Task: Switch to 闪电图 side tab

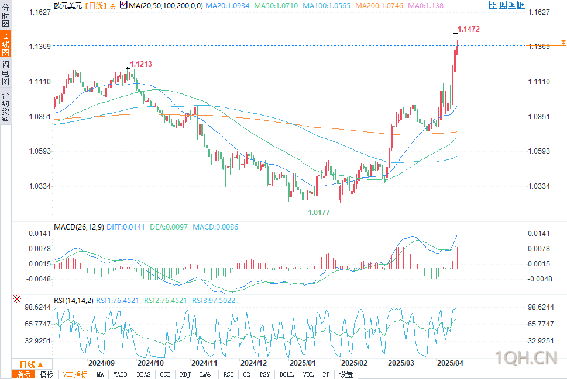Action: pos(5,72)
